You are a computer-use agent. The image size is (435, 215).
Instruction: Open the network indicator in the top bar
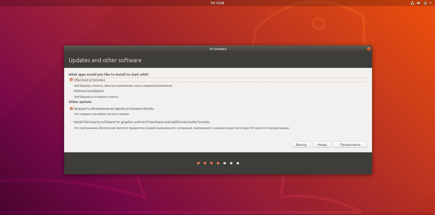(x=412, y=3)
